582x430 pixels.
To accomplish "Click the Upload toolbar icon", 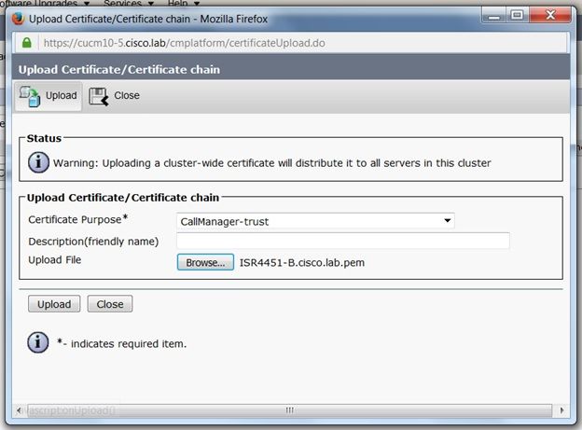I will click(30, 96).
